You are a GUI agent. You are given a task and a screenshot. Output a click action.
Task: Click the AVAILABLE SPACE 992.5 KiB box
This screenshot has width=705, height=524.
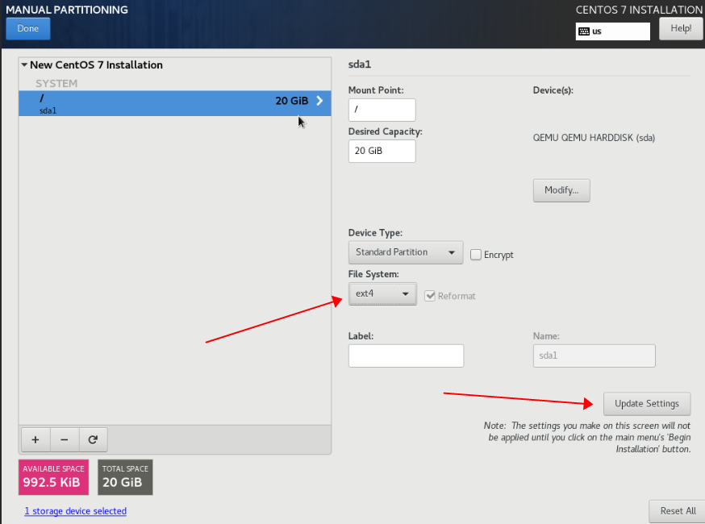coord(53,476)
